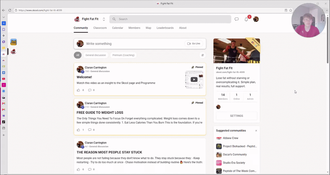Dismiss the Suggested communities panel
The height and width of the screenshot is (175, 330).
point(256,131)
